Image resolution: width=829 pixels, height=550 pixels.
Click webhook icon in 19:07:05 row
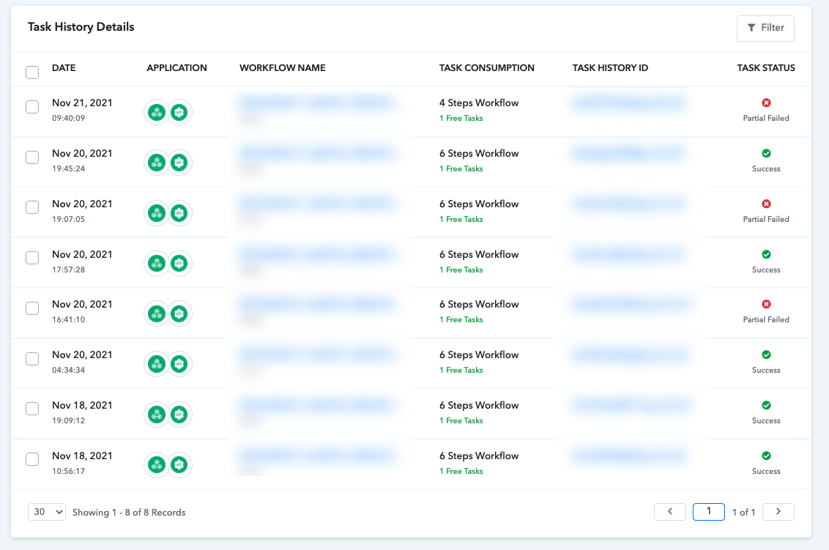pyautogui.click(x=157, y=213)
